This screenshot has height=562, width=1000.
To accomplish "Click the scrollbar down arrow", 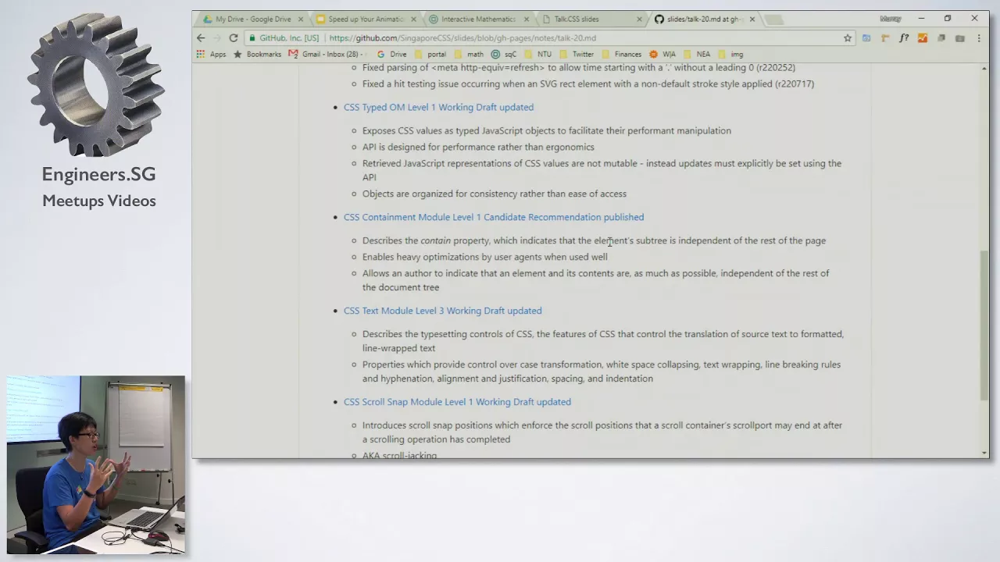I will [984, 453].
